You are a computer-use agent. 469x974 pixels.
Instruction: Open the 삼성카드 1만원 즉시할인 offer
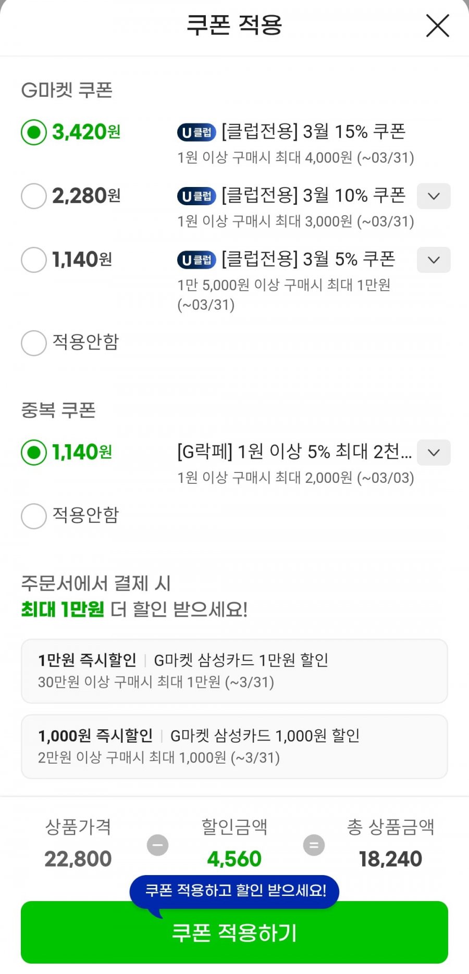234,671
